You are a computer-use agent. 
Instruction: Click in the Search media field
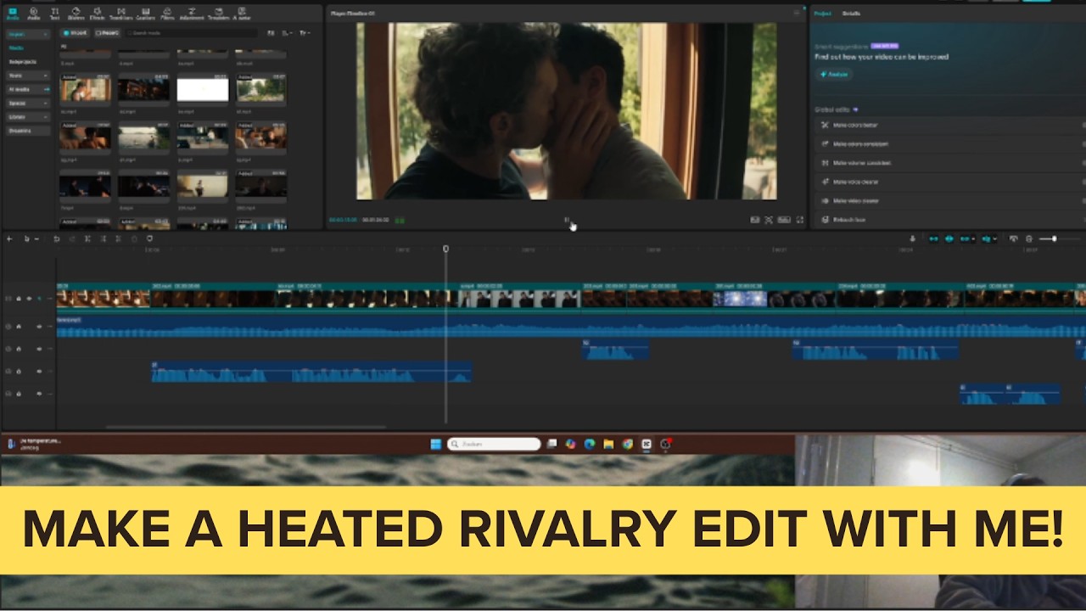click(191, 33)
